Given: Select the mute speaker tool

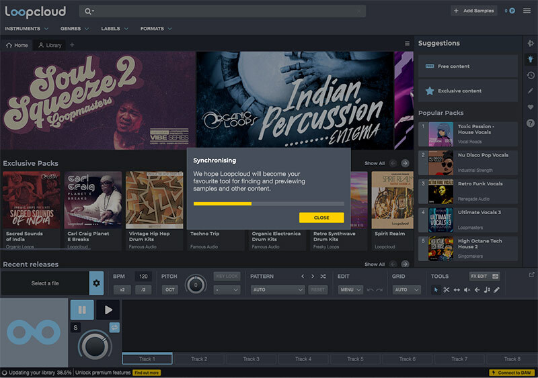Looking at the screenshot, I should (467, 290).
